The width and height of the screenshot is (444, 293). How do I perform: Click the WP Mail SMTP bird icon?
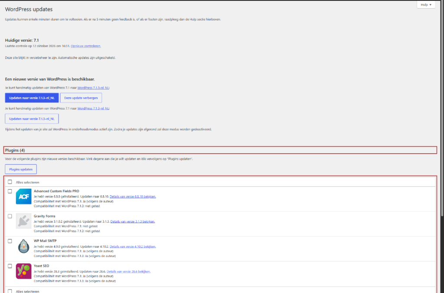[23, 246]
